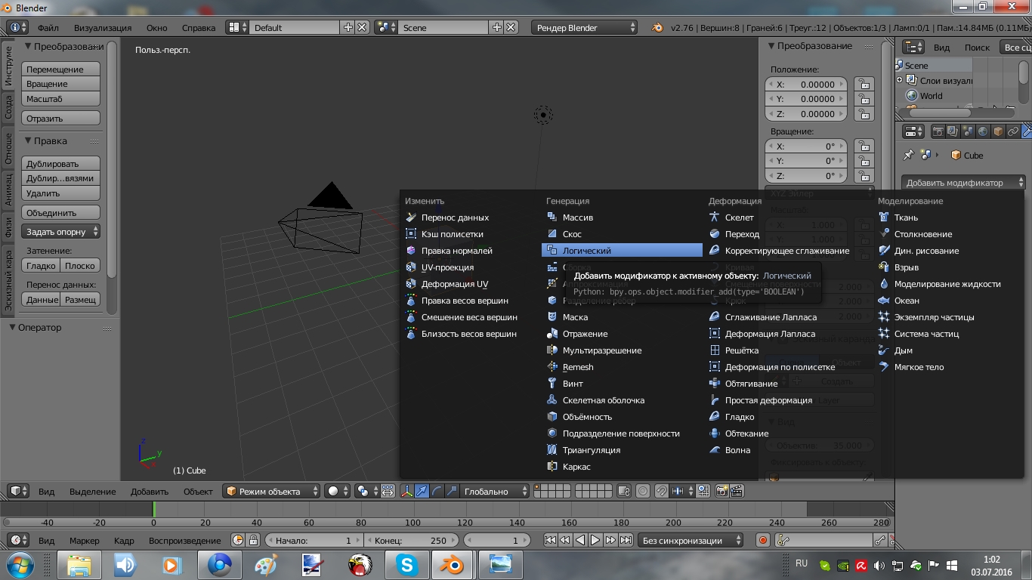
Task: Select the translate manipulator arrow icon
Action: point(422,491)
